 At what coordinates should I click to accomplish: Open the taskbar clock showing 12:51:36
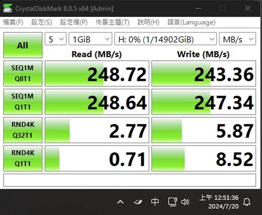tap(223, 202)
